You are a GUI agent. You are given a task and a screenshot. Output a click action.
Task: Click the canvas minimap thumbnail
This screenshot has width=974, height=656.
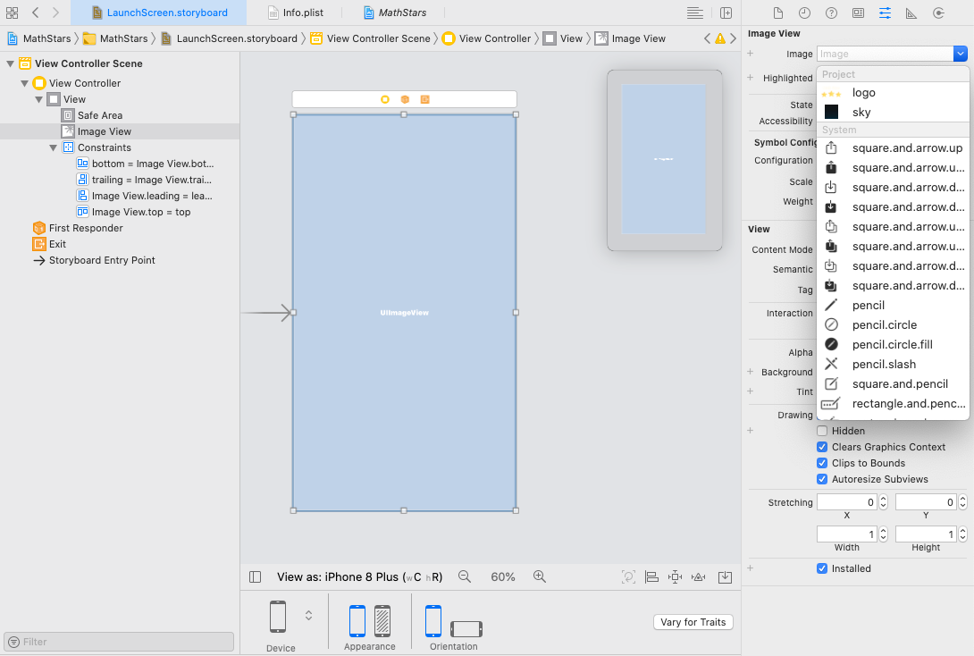664,160
